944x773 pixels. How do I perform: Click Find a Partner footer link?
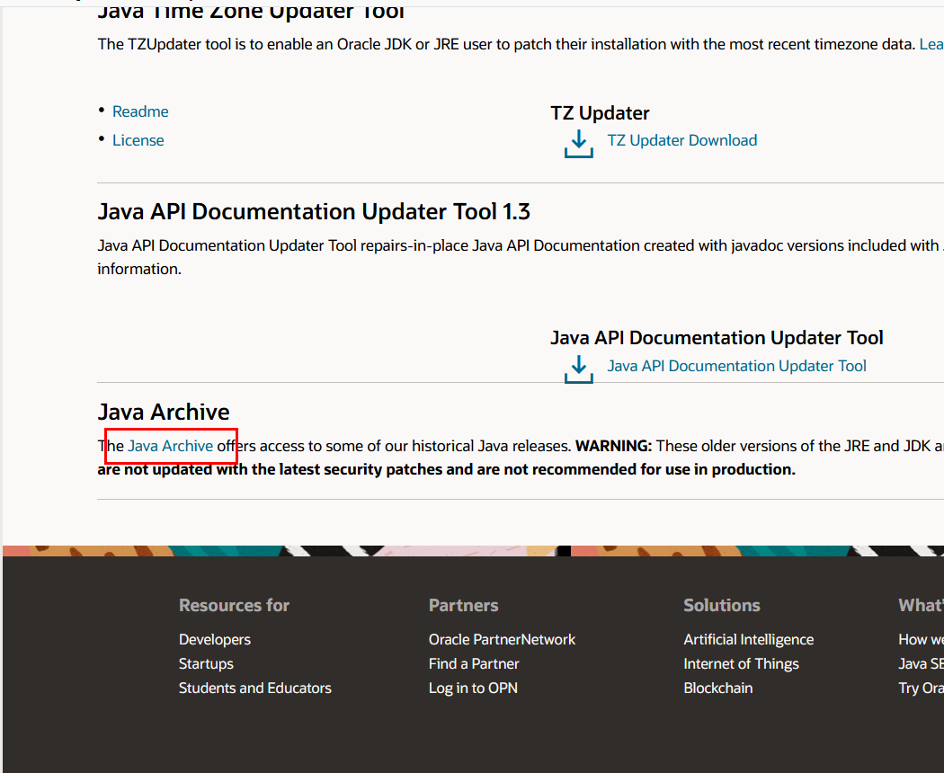point(474,663)
